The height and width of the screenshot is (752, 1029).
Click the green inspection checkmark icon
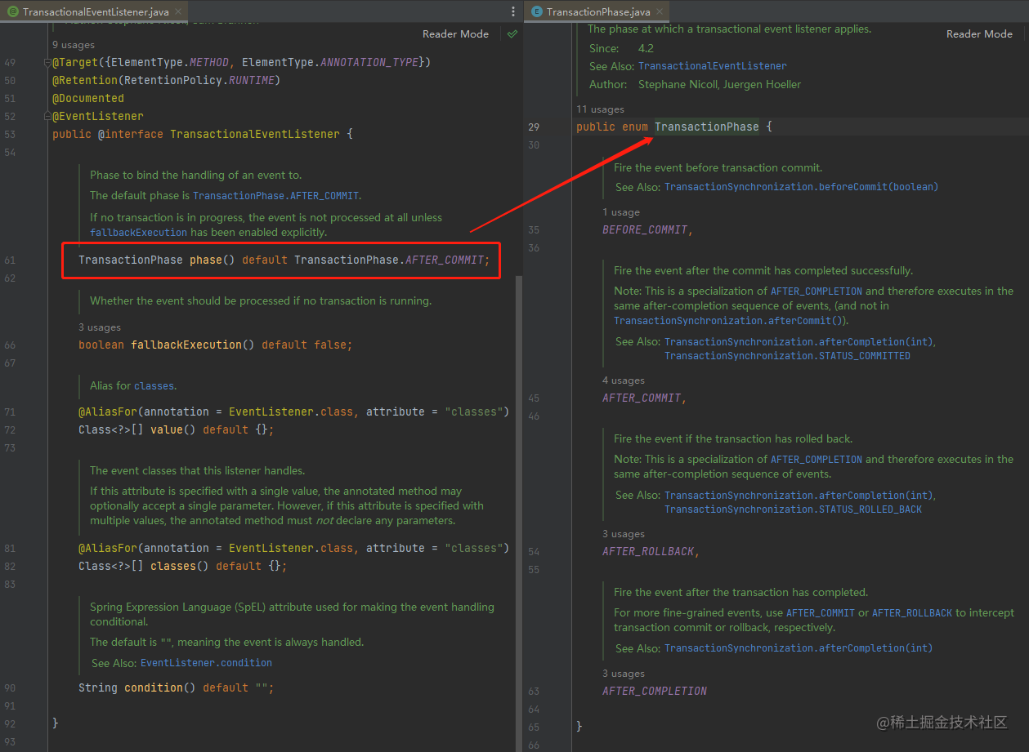[512, 34]
